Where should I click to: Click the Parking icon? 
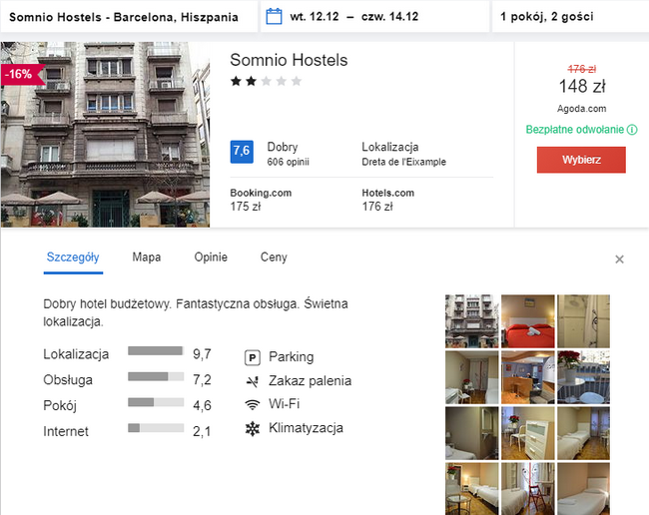click(x=253, y=357)
